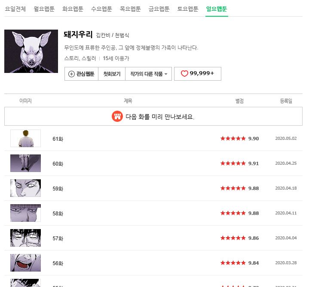Viewport: 309px width, 287px height.
Task: Open the 59화 episode link
Action: pos(58,189)
